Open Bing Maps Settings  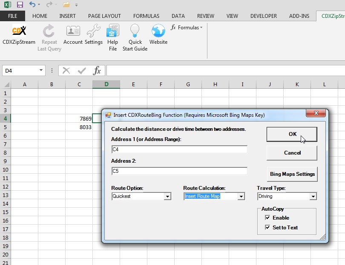click(x=292, y=174)
